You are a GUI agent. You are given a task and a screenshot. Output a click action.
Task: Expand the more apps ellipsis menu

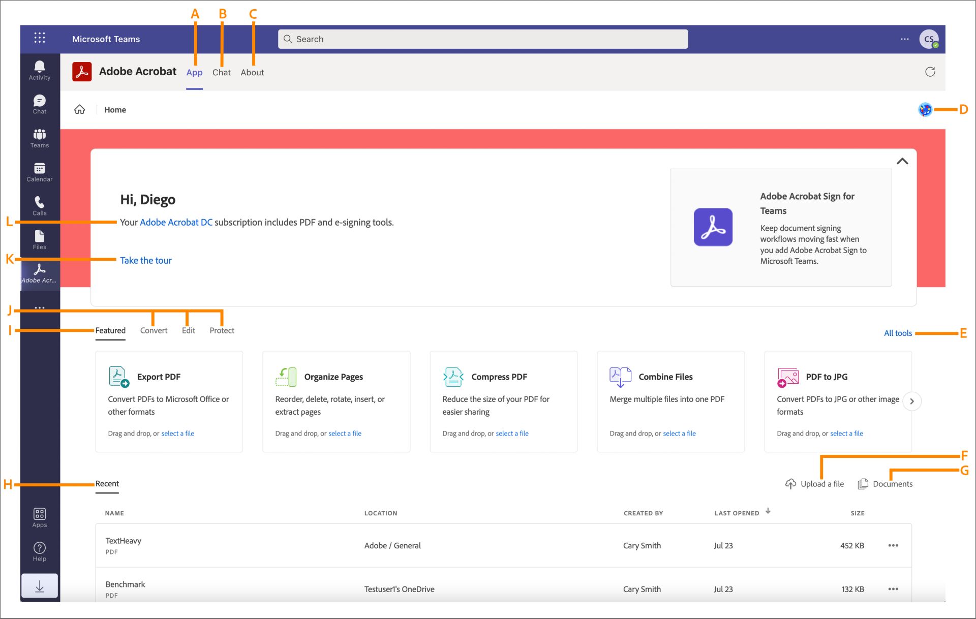pos(39,307)
